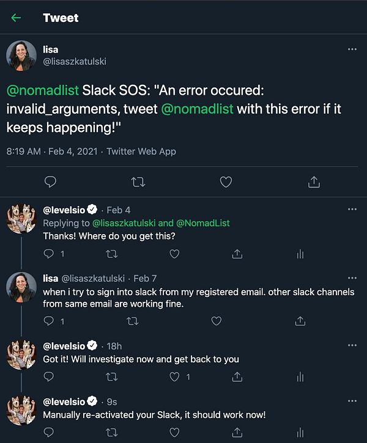
Task: Retweet lisa's Feb 7 reply
Action: tap(132, 321)
